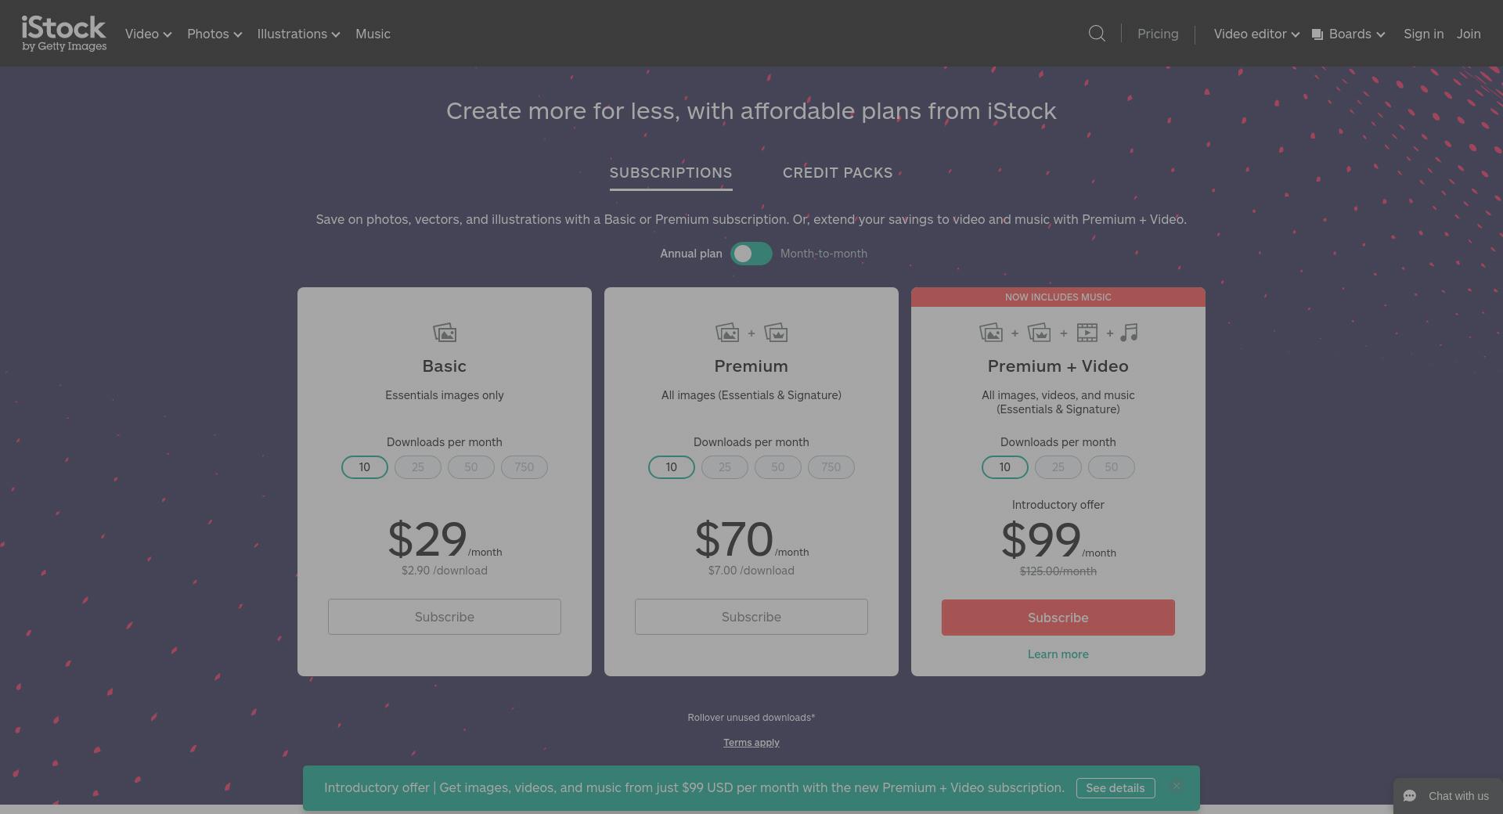
Task: Click the Premium plan crown image icon
Action: point(776,333)
